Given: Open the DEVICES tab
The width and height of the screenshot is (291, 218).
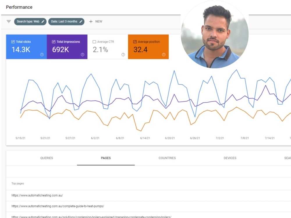Looking at the screenshot, I should 230,158.
